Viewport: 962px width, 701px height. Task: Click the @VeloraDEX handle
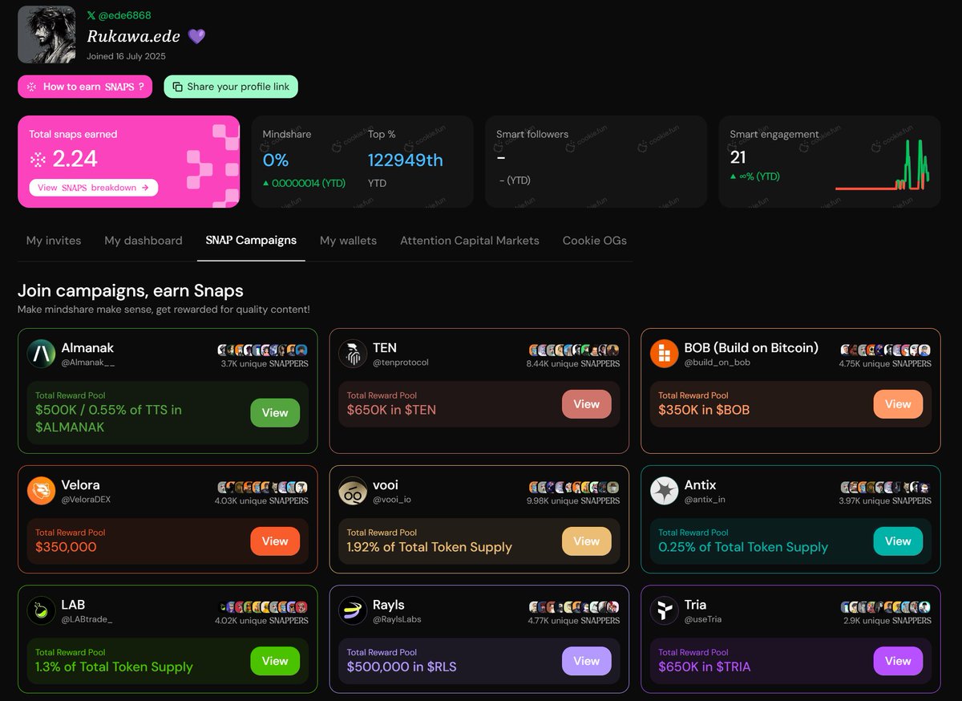(x=87, y=500)
